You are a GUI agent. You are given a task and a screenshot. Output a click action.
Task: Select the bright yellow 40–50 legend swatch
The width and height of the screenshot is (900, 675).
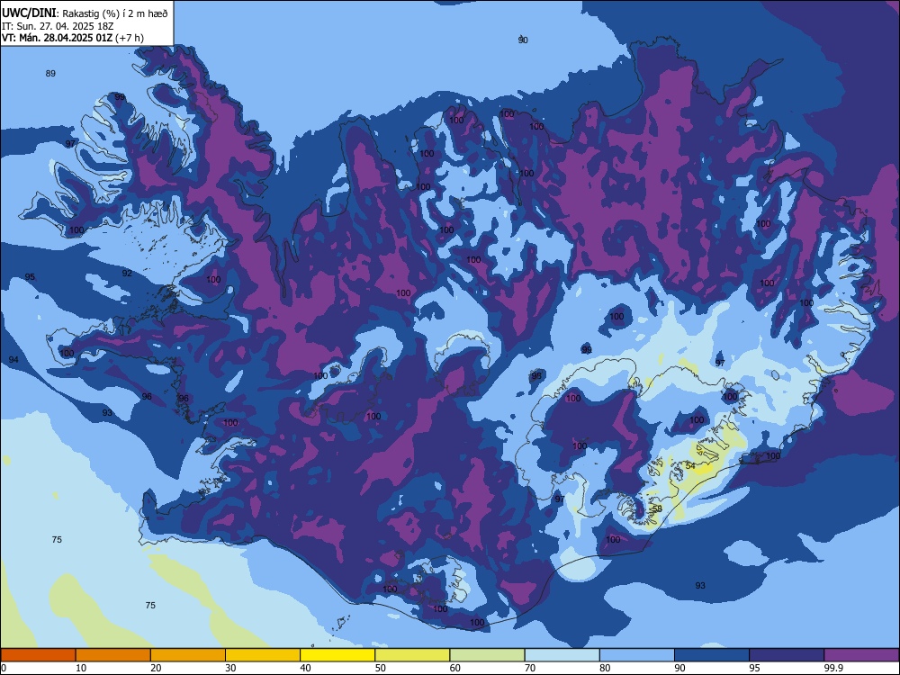[337, 655]
